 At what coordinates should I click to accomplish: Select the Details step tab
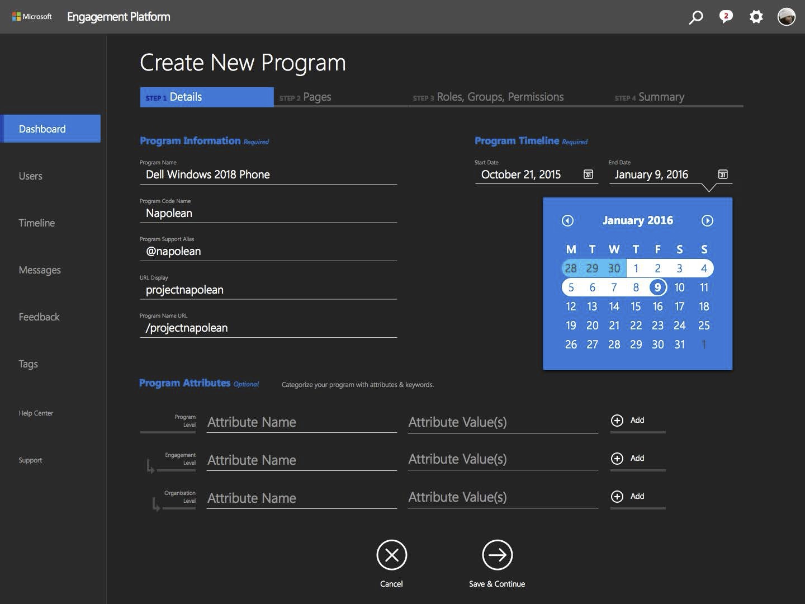coord(207,97)
